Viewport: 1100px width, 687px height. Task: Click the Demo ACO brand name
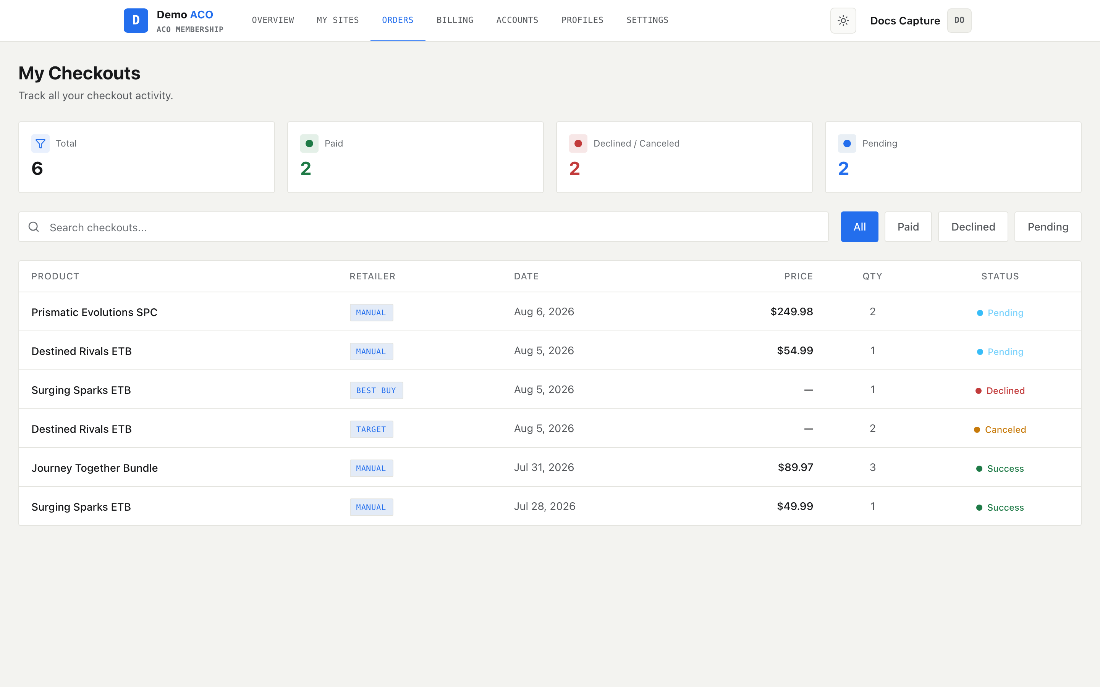coord(184,15)
